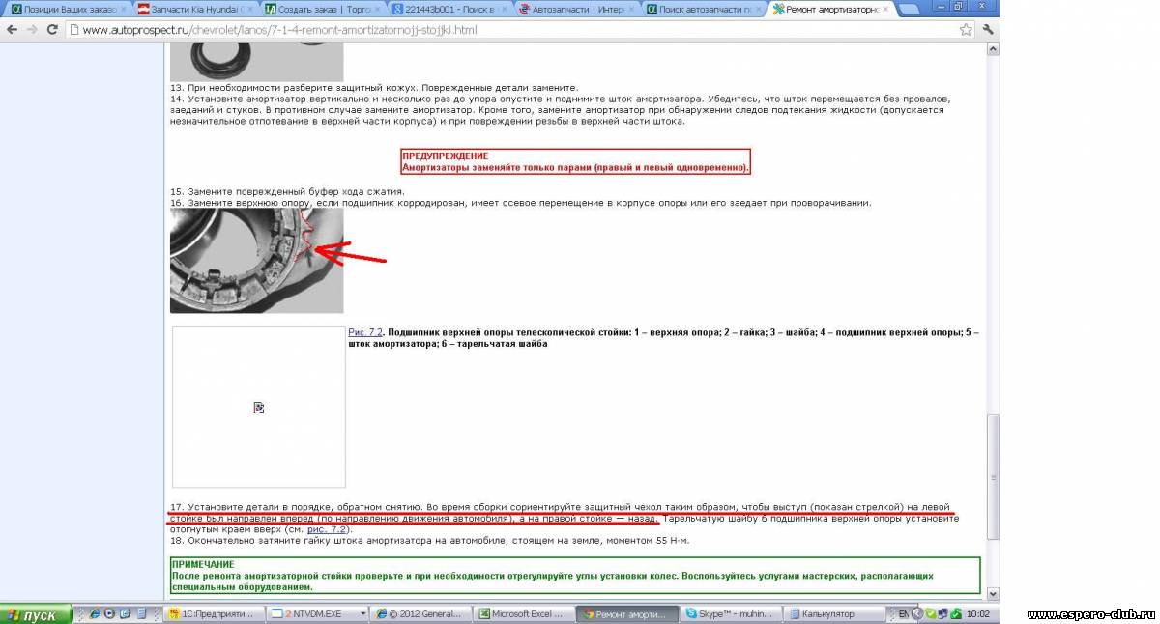Viewport: 1160px width, 624px height.
Task: Close the 'Автозапчасти | Интер' tab
Action: click(629, 9)
